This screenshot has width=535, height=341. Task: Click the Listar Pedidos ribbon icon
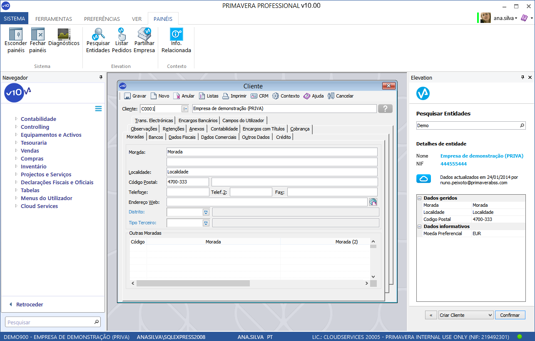(x=122, y=35)
